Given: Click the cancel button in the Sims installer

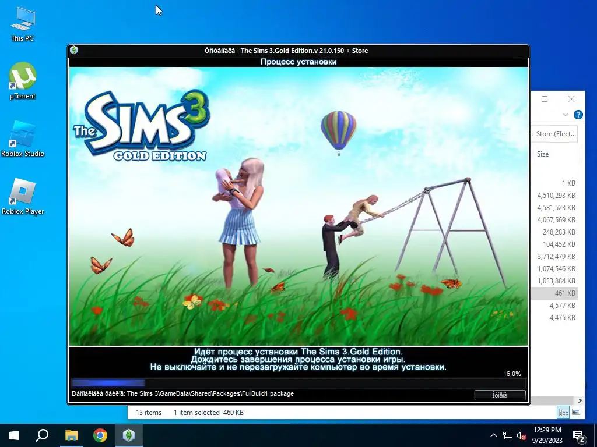Looking at the screenshot, I should 500,395.
